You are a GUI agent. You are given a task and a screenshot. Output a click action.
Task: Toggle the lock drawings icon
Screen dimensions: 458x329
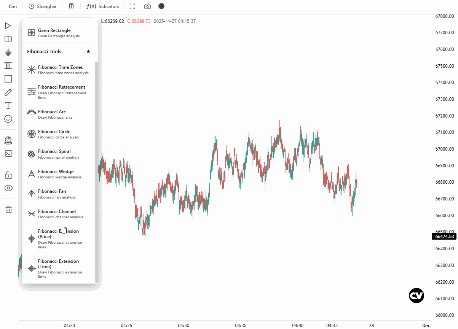tap(8, 175)
